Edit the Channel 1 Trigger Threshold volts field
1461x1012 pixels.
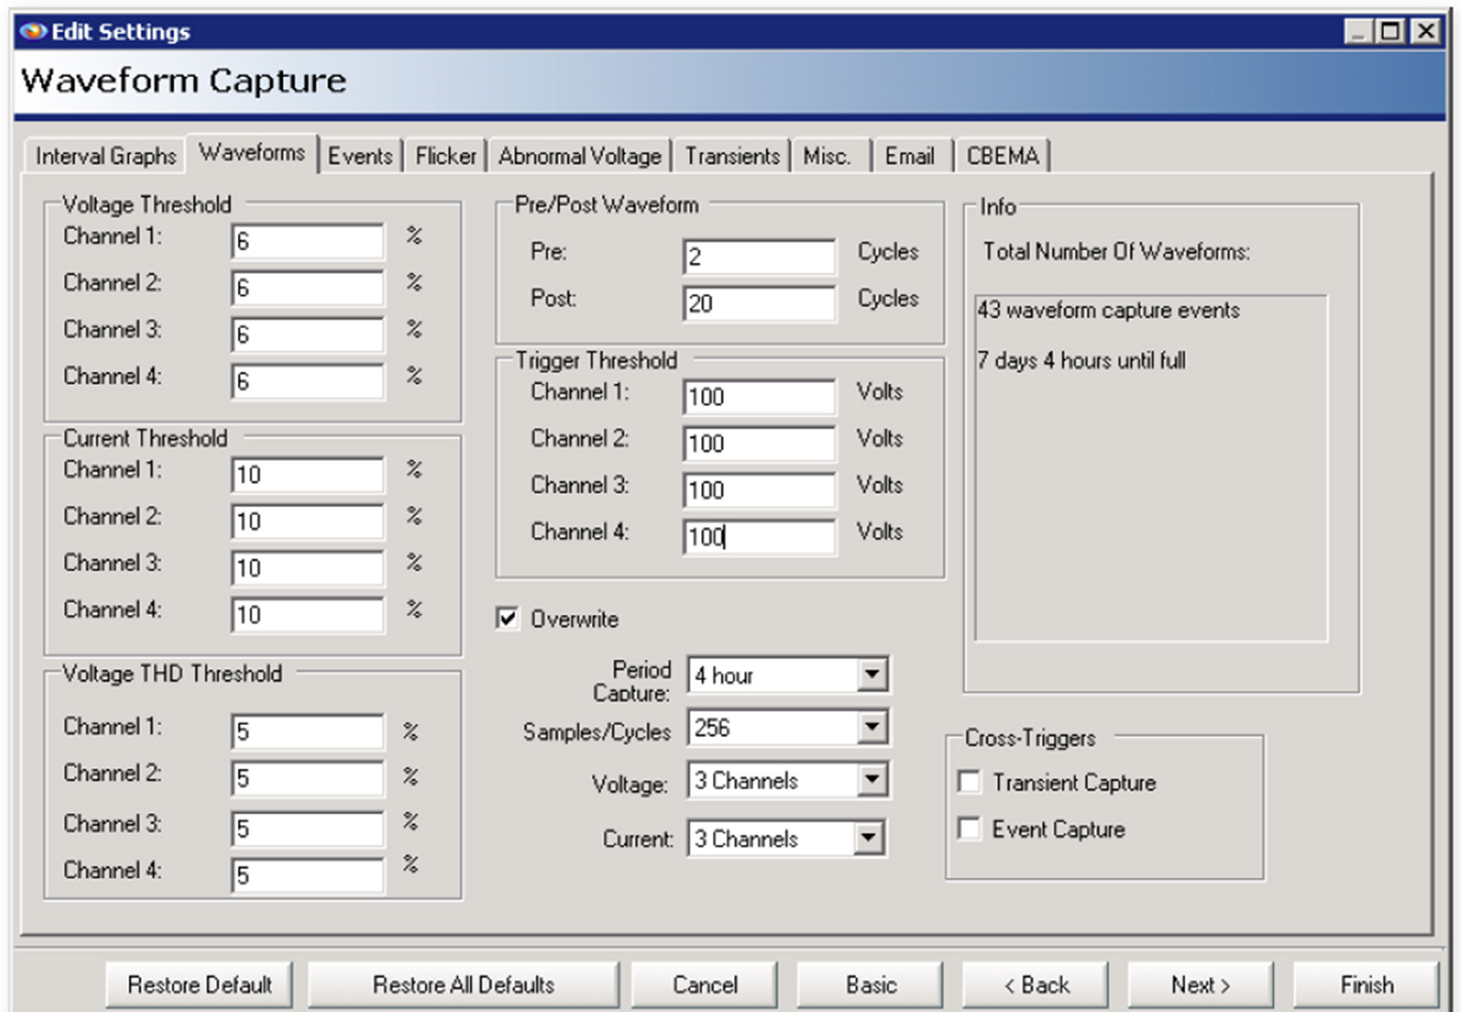point(758,397)
